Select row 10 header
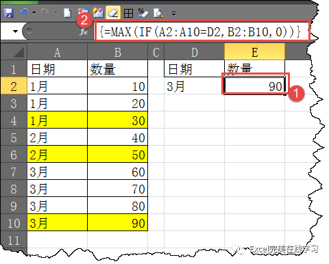 tap(14, 222)
